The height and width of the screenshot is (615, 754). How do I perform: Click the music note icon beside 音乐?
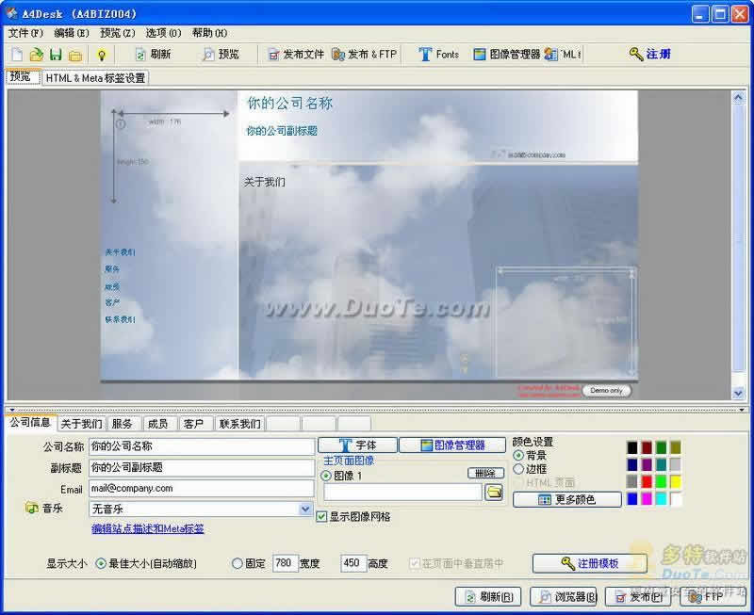[x=32, y=508]
